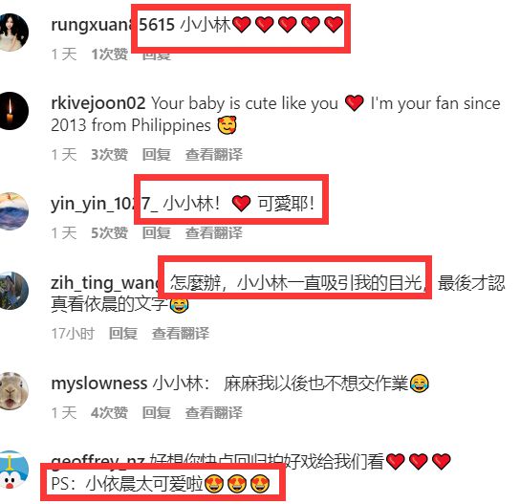This screenshot has width=520, height=504.
Task: Open myslowness username link
Action: click(99, 383)
